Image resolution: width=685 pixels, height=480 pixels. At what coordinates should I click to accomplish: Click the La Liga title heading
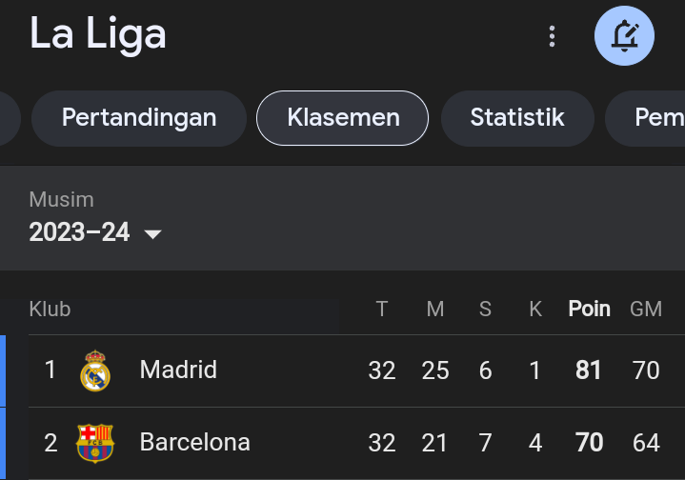97,34
